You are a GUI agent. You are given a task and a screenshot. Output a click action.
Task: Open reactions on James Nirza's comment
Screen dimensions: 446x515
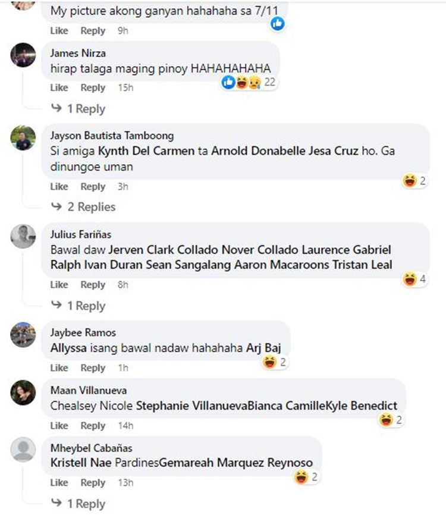click(x=249, y=82)
